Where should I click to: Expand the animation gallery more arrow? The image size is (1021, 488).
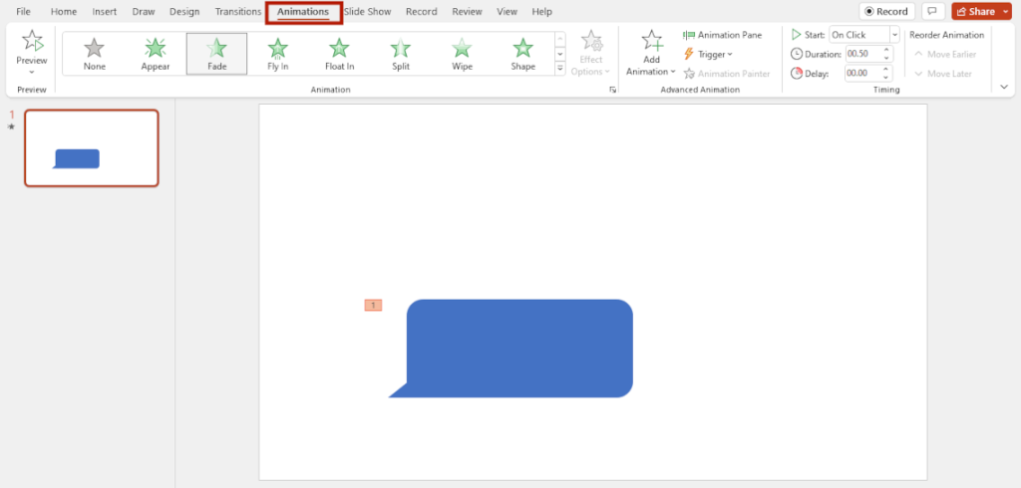(x=559, y=69)
